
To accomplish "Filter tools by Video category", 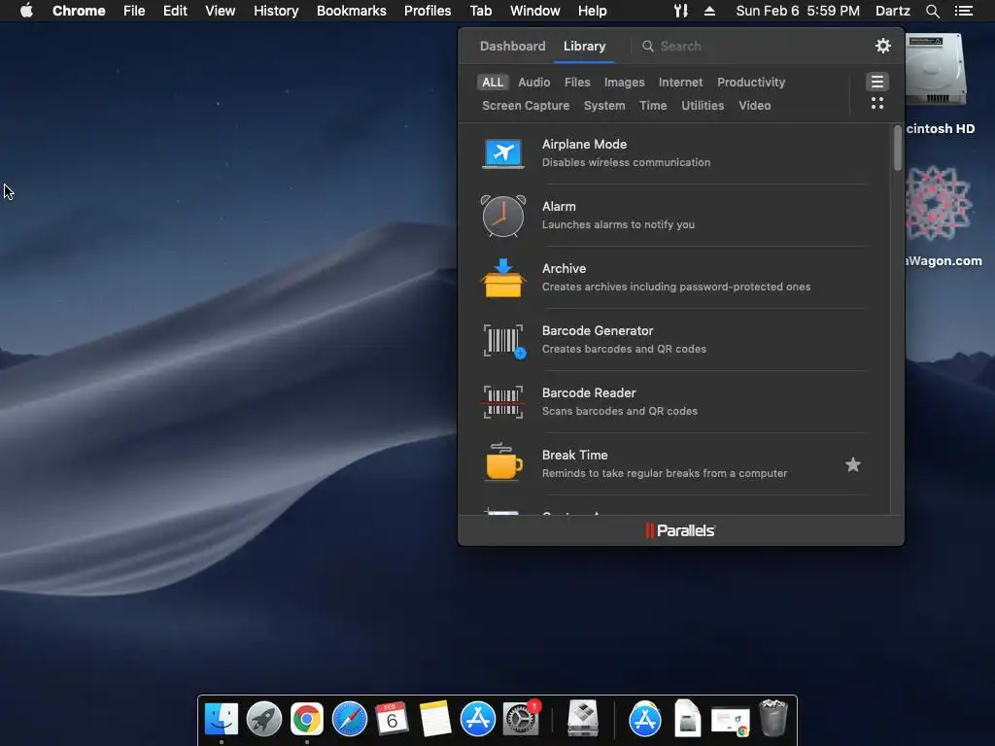I will [x=754, y=105].
